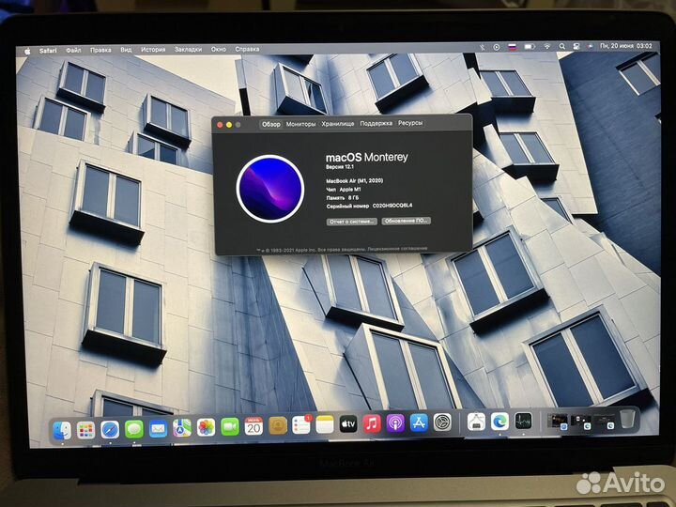Open Spotlight search magnifier icon

point(562,46)
